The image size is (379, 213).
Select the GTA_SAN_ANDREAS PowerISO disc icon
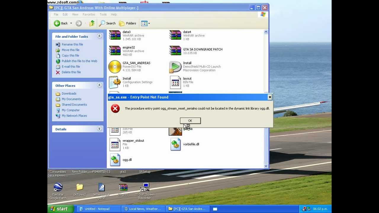[x=115, y=67]
